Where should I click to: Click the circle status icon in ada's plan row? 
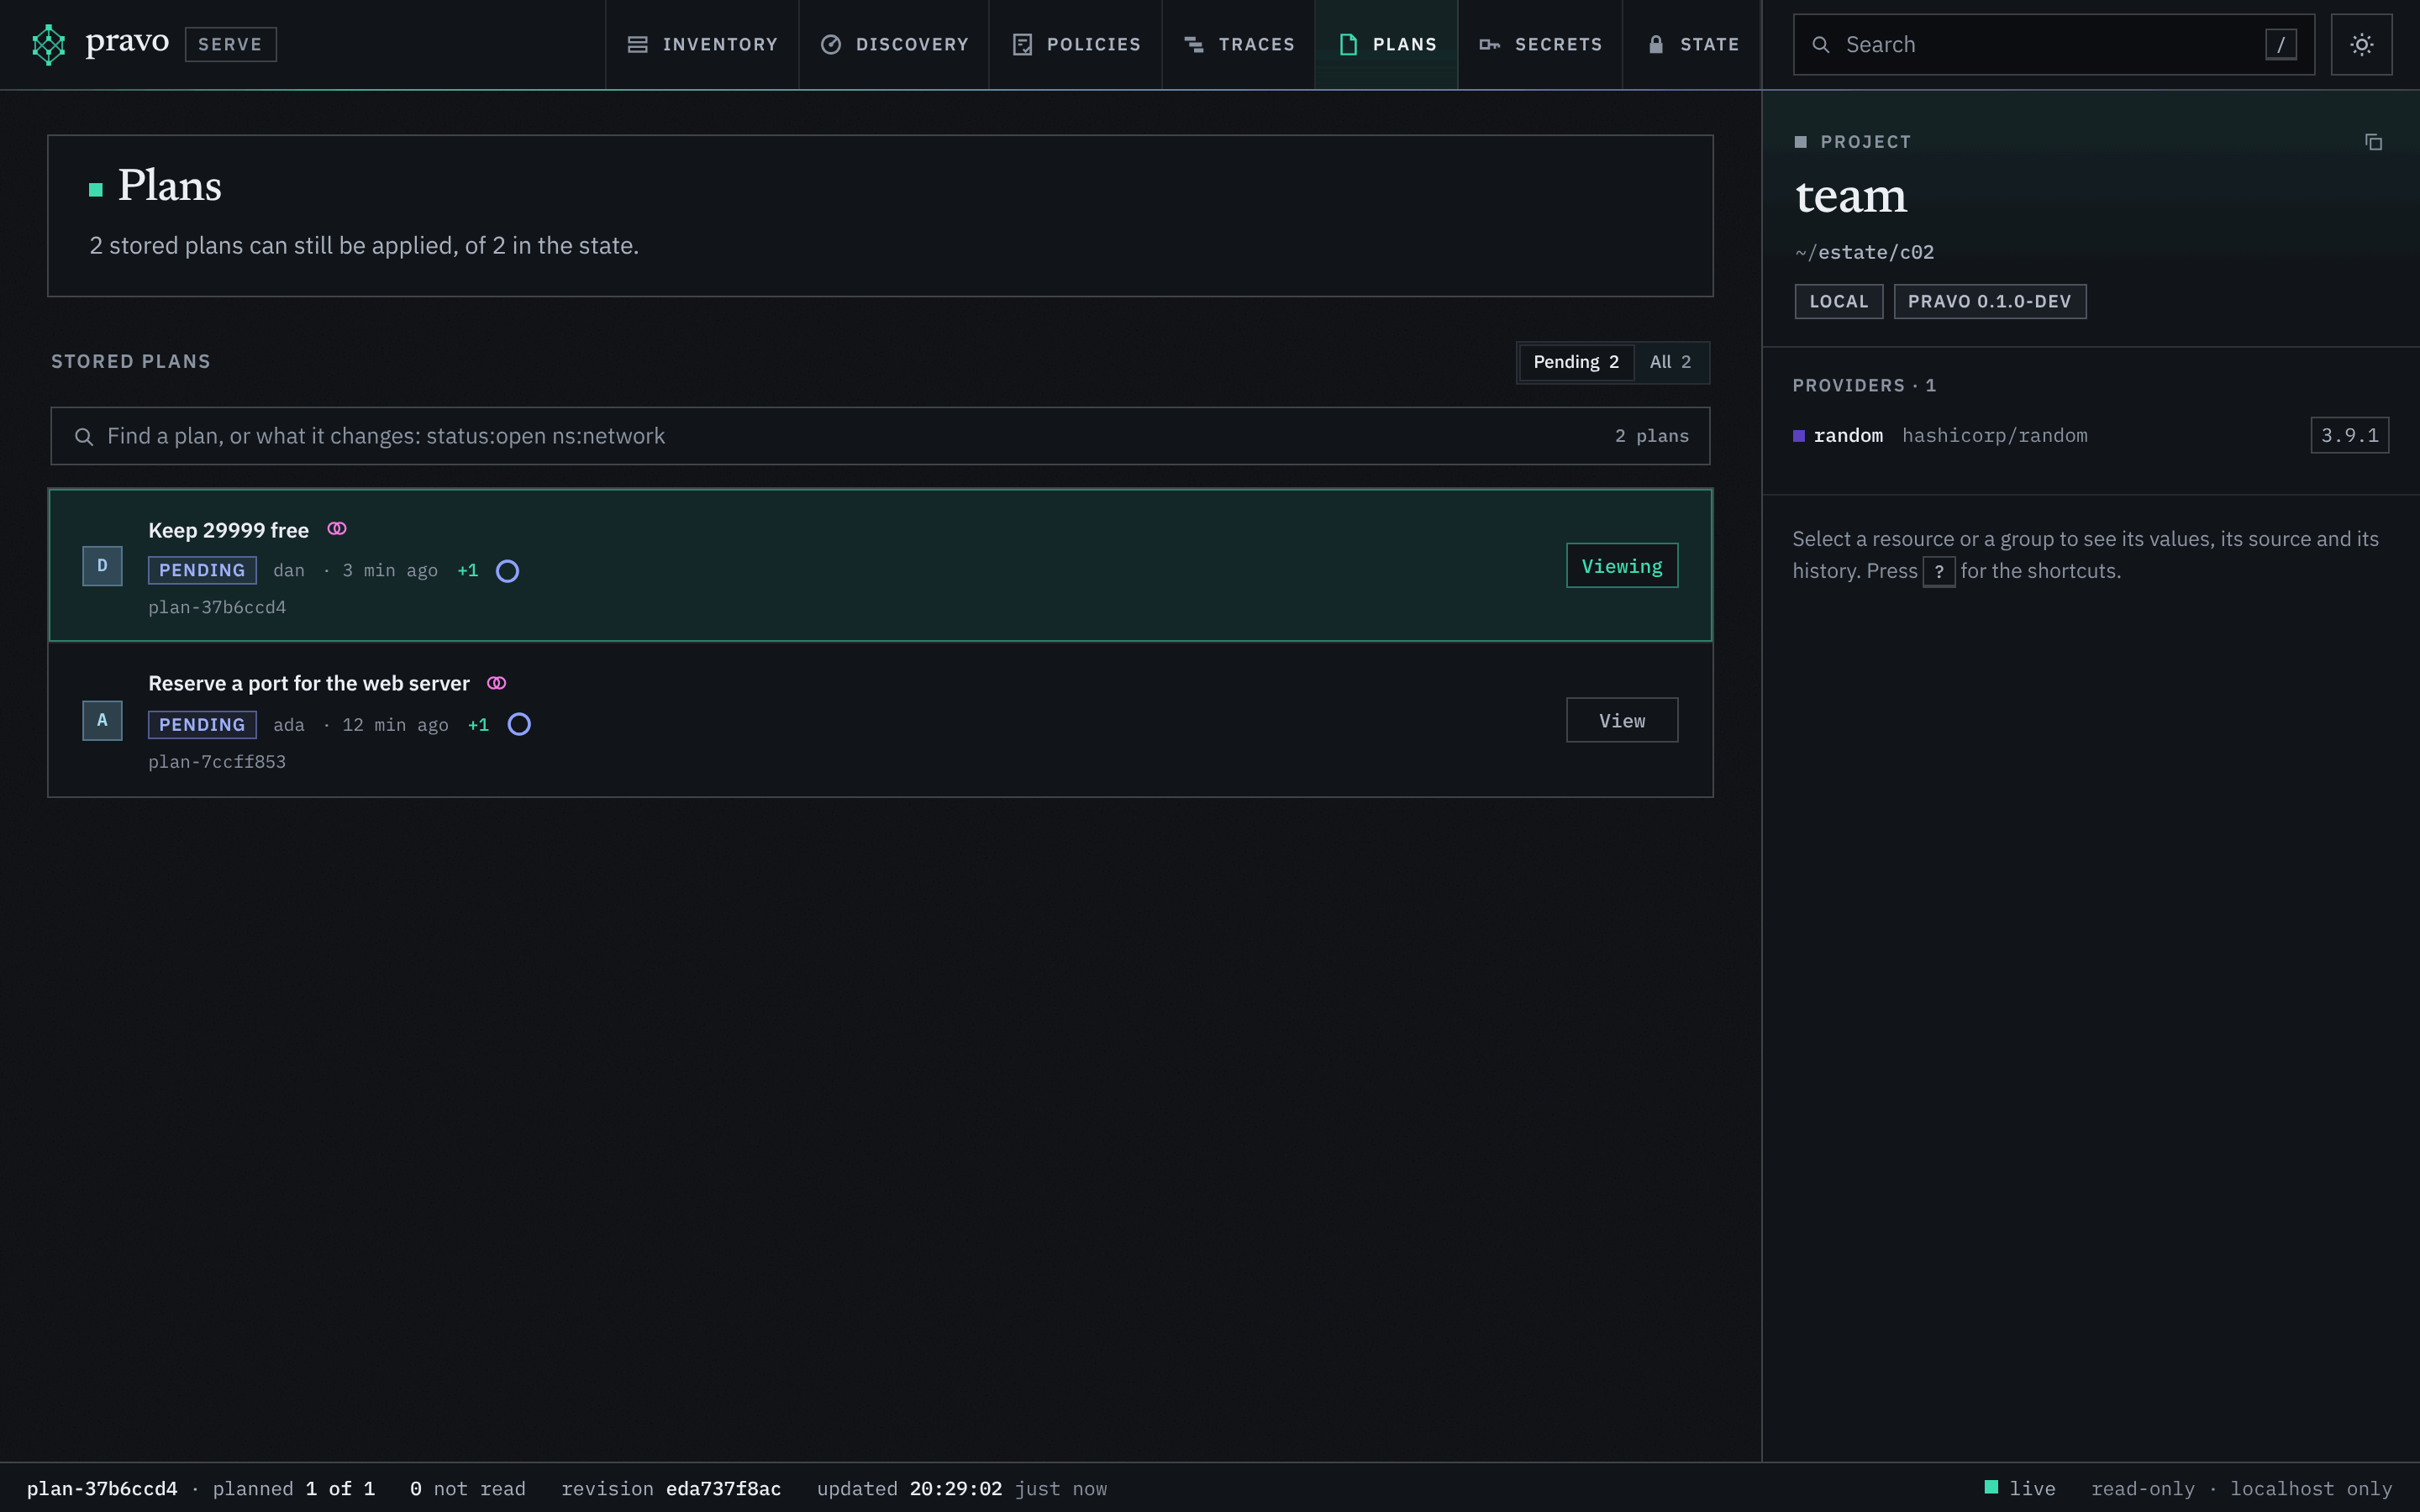point(519,724)
